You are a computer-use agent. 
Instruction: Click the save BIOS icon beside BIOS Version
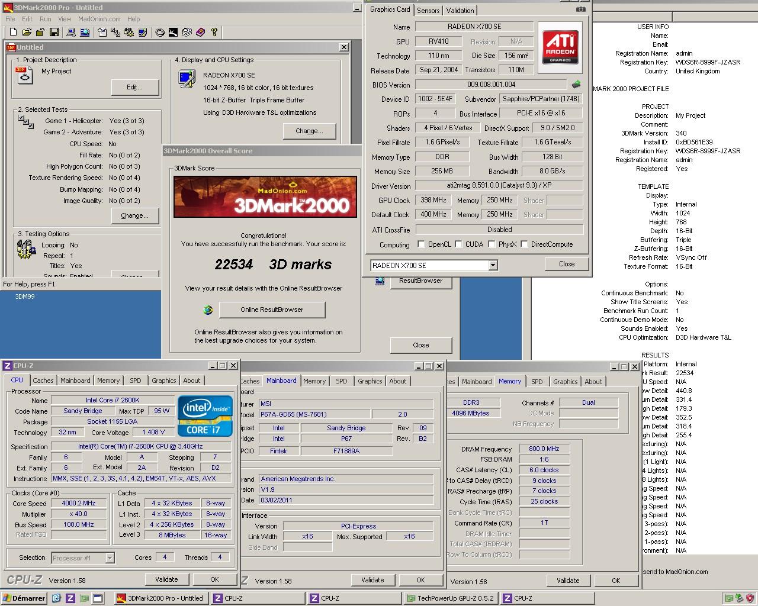click(x=576, y=85)
